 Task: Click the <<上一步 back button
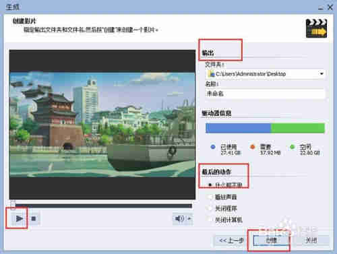click(x=231, y=241)
